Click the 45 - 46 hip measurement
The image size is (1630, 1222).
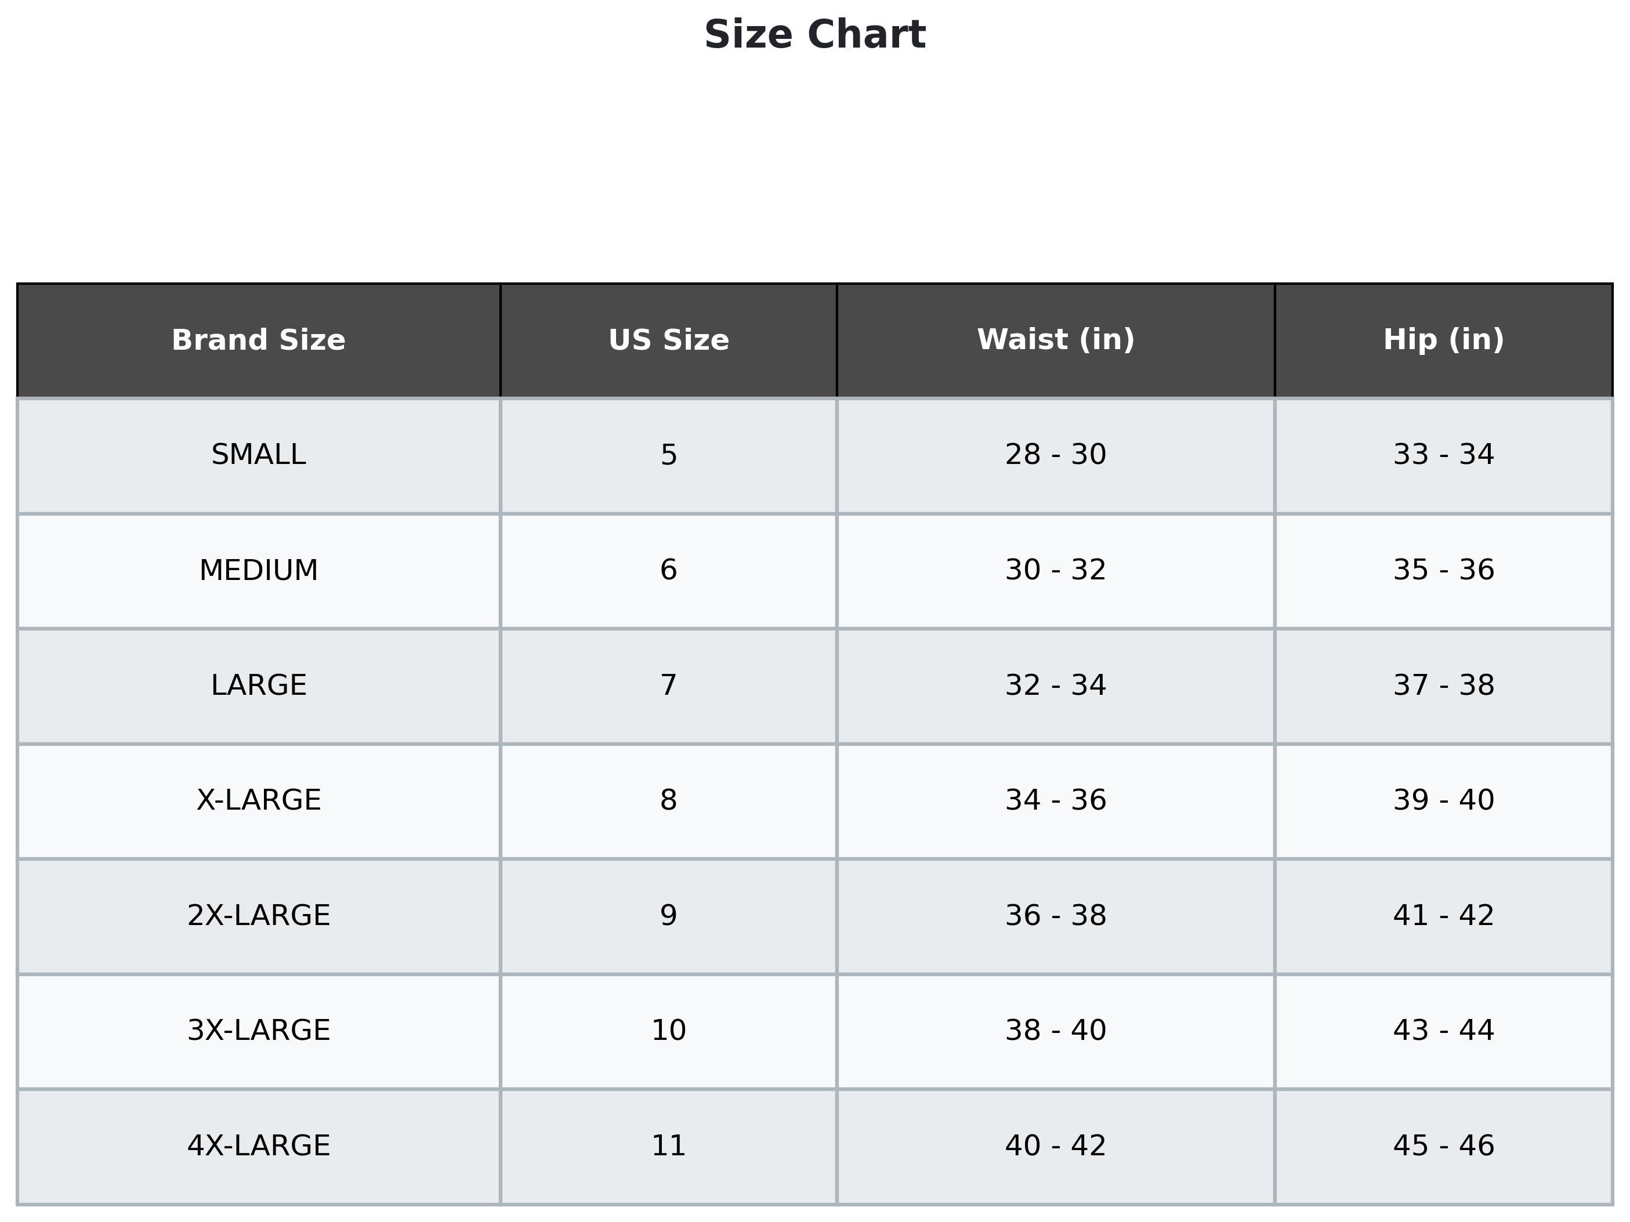[1443, 1145]
